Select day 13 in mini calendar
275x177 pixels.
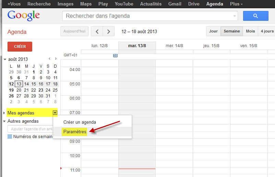click(19, 84)
